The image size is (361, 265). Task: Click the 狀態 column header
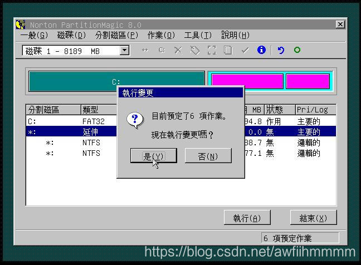pos(280,110)
